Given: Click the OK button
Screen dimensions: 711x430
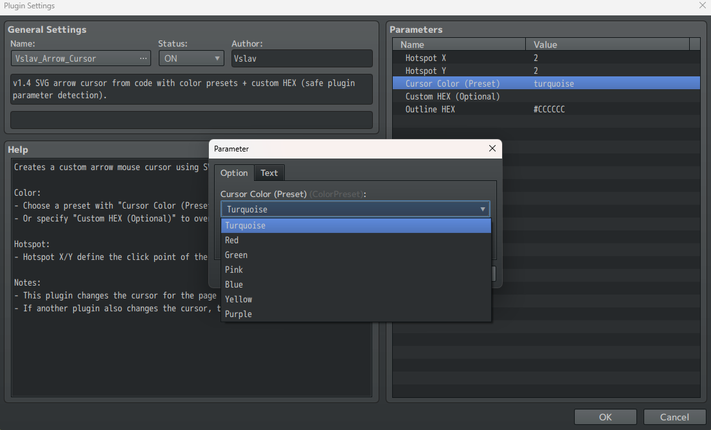Looking at the screenshot, I should [x=604, y=417].
